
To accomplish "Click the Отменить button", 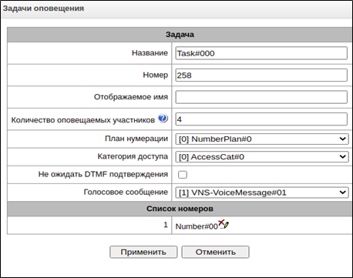I will (215, 252).
